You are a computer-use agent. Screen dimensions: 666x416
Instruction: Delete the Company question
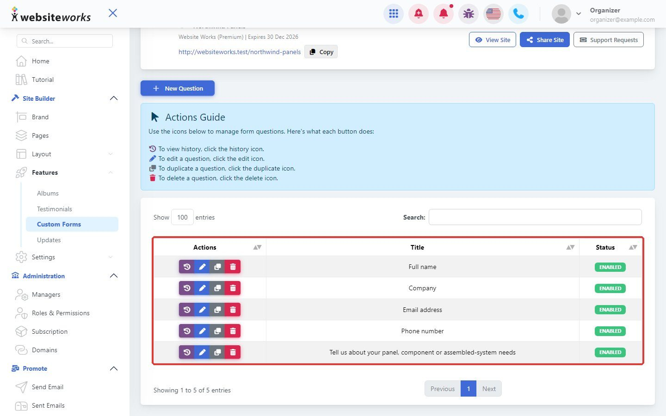233,288
